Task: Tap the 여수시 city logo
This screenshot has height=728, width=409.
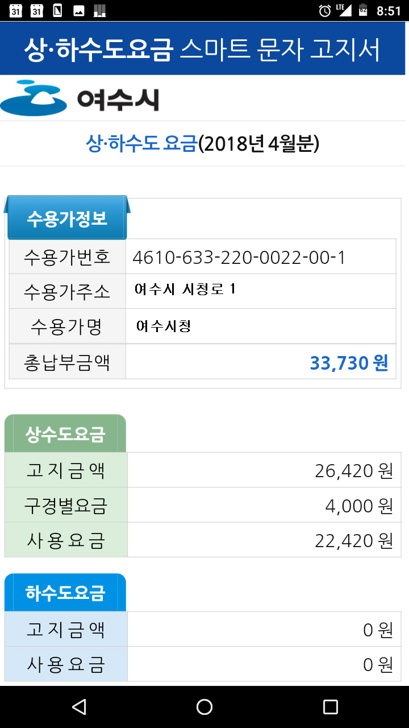Action: coord(80,98)
